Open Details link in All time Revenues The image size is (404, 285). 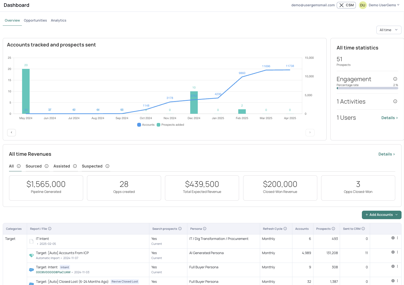(386, 154)
